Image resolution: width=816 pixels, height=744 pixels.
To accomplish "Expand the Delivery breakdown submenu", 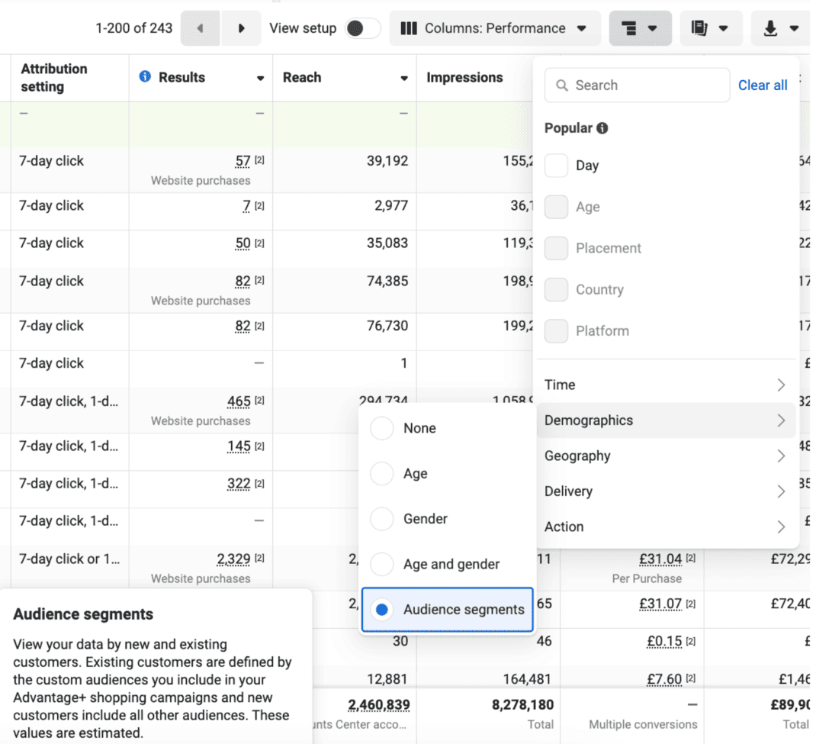I will click(666, 491).
